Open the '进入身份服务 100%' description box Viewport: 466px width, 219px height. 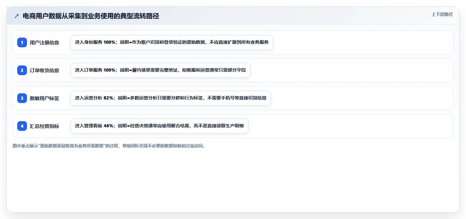(172, 42)
